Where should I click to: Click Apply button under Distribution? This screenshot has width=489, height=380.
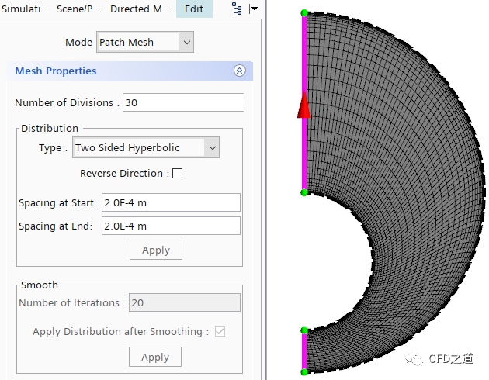pyautogui.click(x=155, y=250)
